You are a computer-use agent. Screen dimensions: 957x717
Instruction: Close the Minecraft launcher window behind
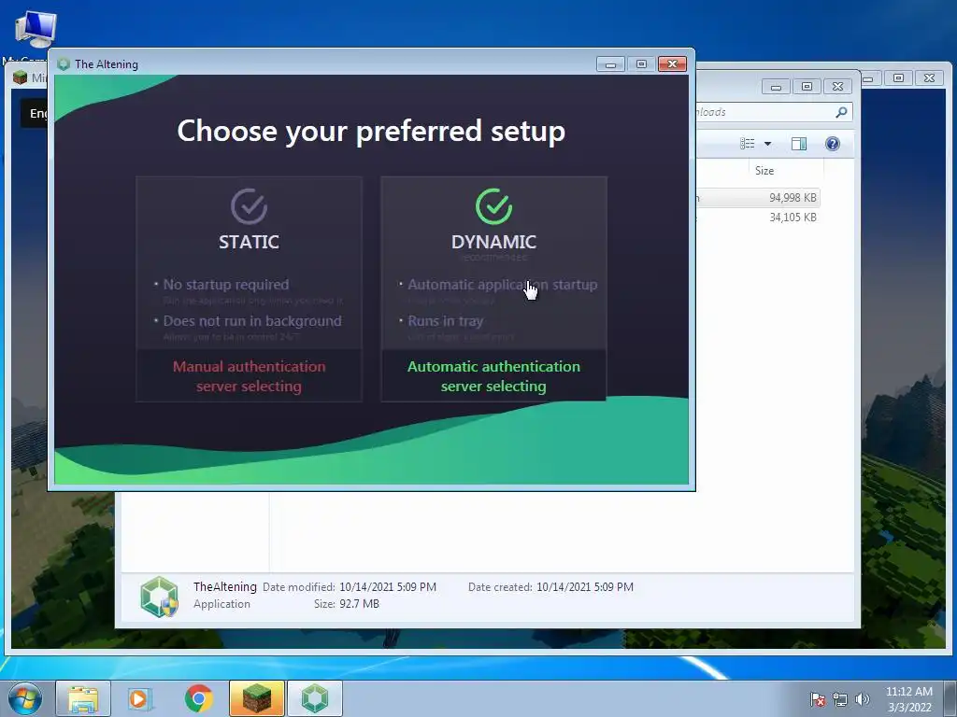coord(929,78)
